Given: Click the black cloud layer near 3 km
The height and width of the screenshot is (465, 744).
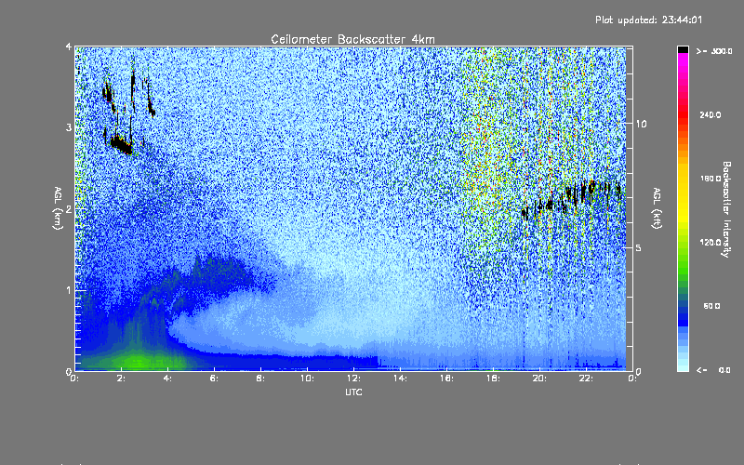Looking at the screenshot, I should click(x=122, y=144).
